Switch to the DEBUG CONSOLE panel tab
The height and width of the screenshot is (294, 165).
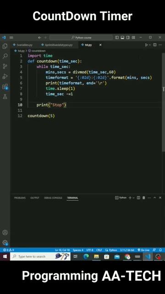pos(53,198)
